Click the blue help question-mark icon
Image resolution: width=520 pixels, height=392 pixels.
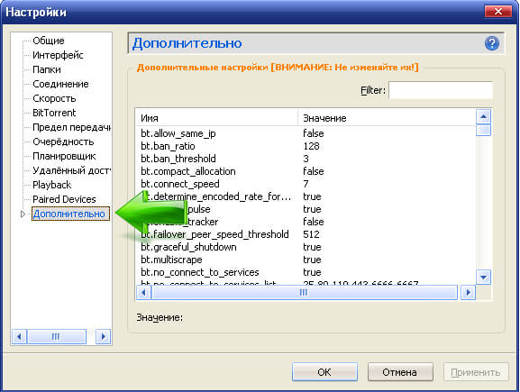coord(492,43)
